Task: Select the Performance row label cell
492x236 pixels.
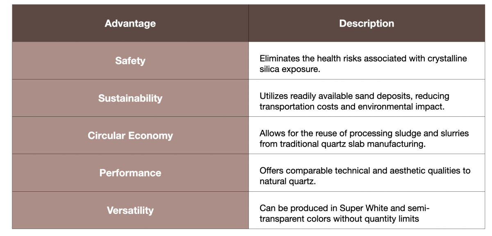Action: click(130, 173)
